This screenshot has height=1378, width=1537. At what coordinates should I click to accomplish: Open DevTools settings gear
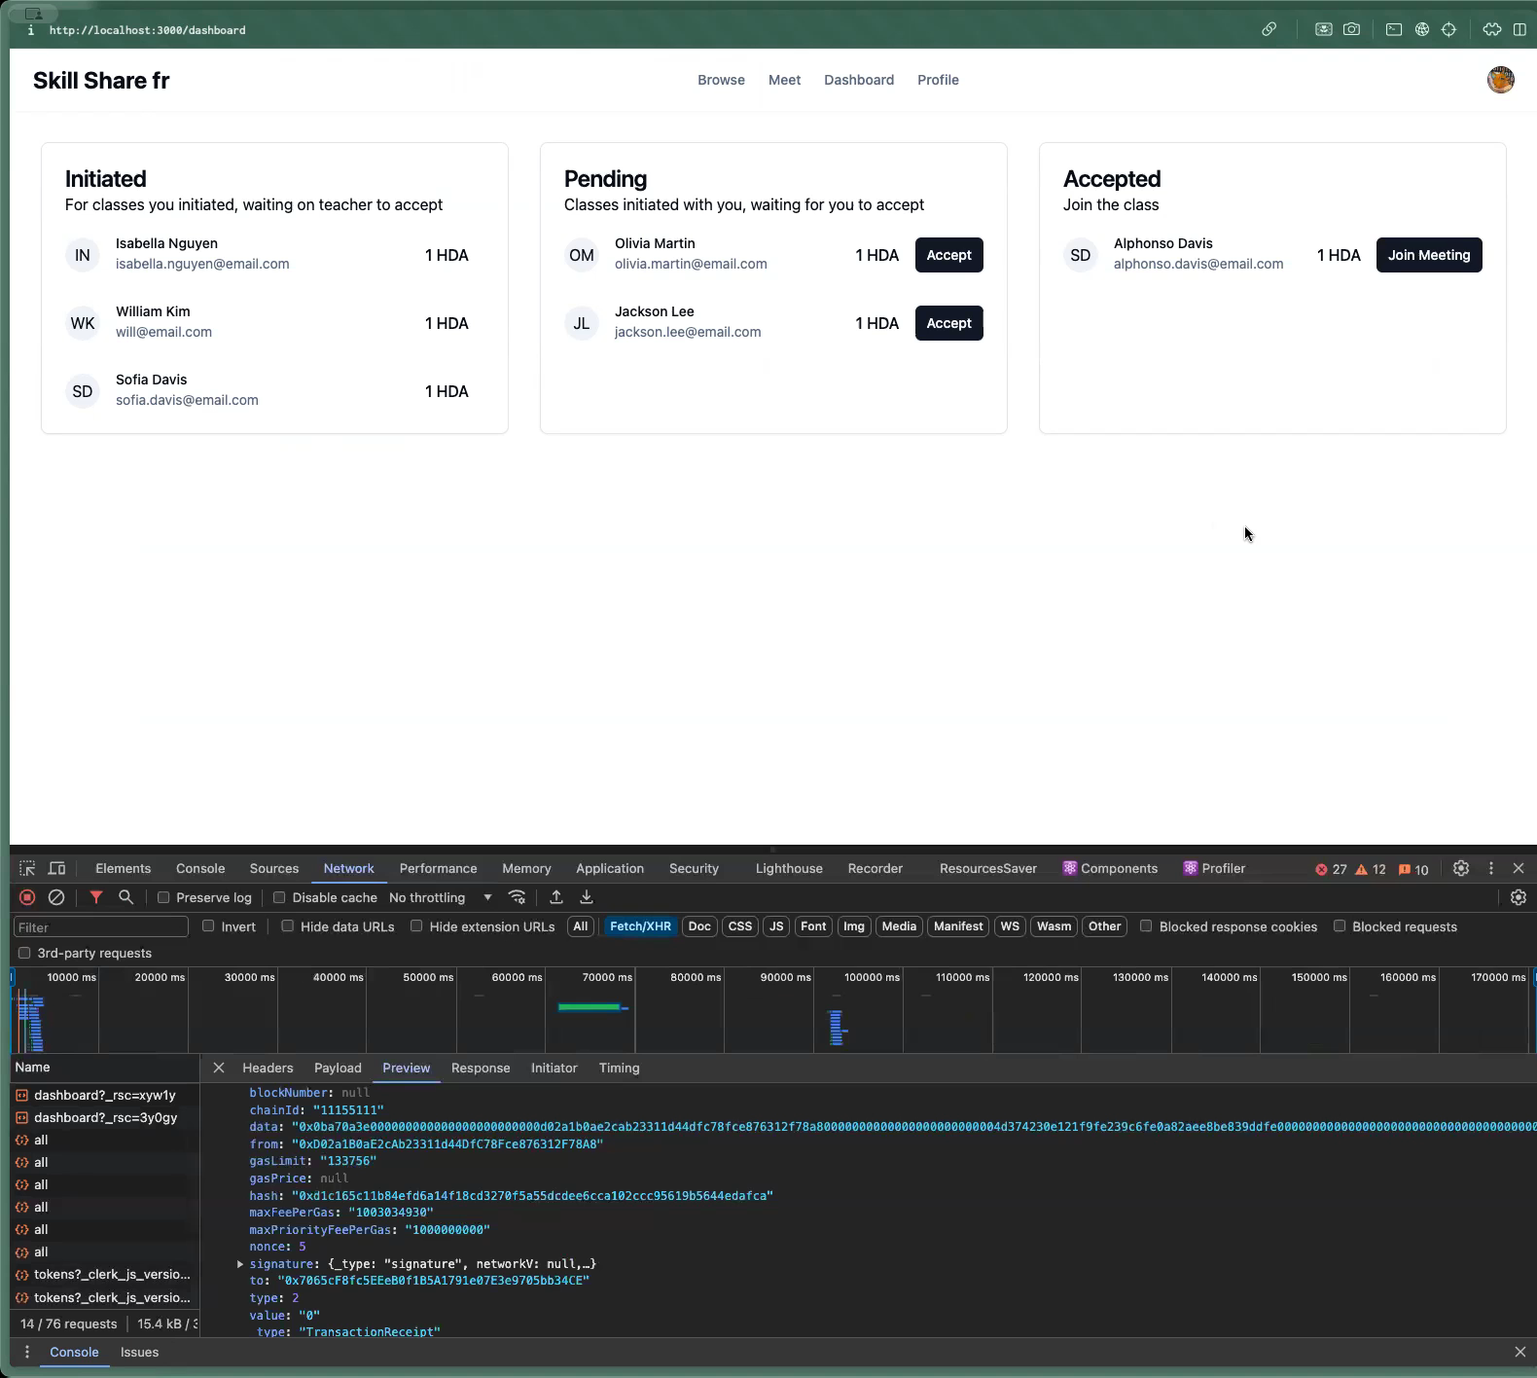(x=1461, y=868)
